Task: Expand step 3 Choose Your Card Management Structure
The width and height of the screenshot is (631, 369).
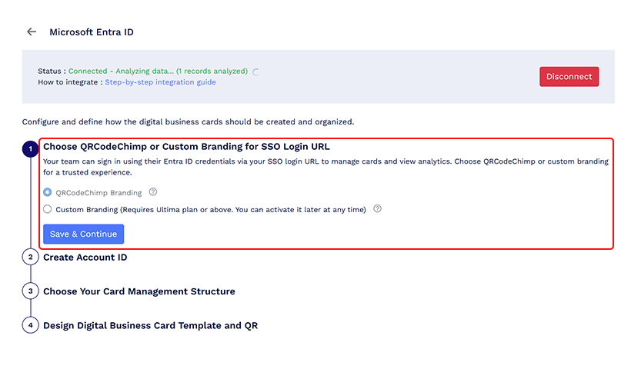Action: (x=139, y=291)
